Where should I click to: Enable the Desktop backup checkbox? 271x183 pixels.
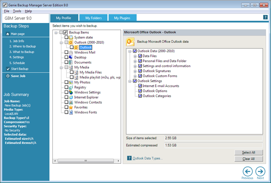tap(66, 57)
